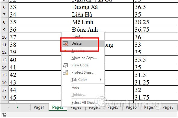This screenshot has height=118, width=178.
Task: Select row header 14
Action: (4, 67)
